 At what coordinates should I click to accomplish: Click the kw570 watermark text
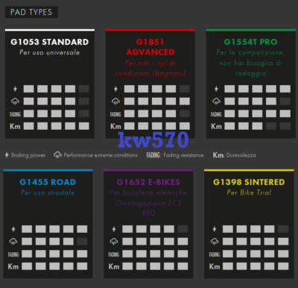click(153, 140)
